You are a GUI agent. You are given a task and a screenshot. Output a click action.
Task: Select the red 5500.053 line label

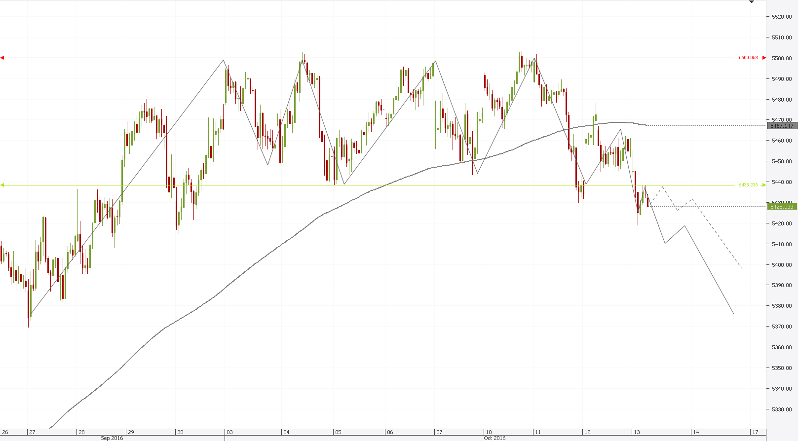(x=748, y=58)
